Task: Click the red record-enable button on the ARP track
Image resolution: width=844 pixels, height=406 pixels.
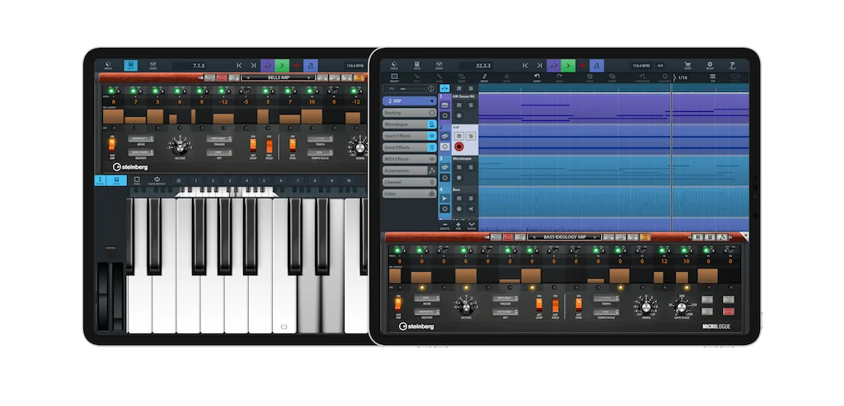Action: (459, 147)
